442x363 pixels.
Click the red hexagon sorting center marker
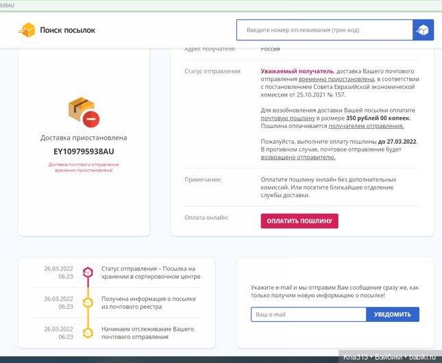click(88, 273)
